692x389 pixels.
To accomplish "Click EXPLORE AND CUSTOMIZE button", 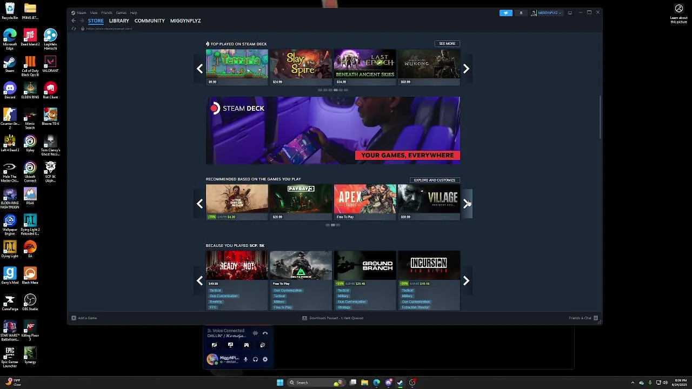I will [x=435, y=180].
